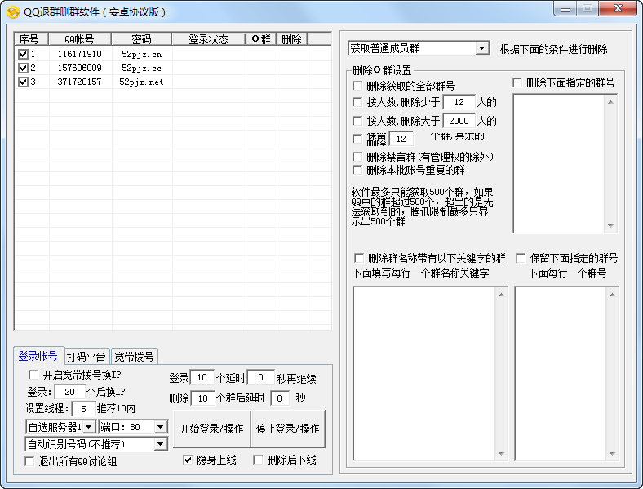Click 密码 column header
This screenshot has width=643, height=489.
point(141,39)
